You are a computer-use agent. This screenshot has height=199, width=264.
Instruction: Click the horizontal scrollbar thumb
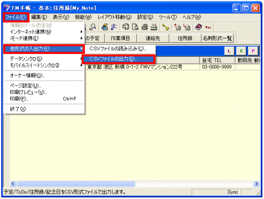[x=76, y=184]
